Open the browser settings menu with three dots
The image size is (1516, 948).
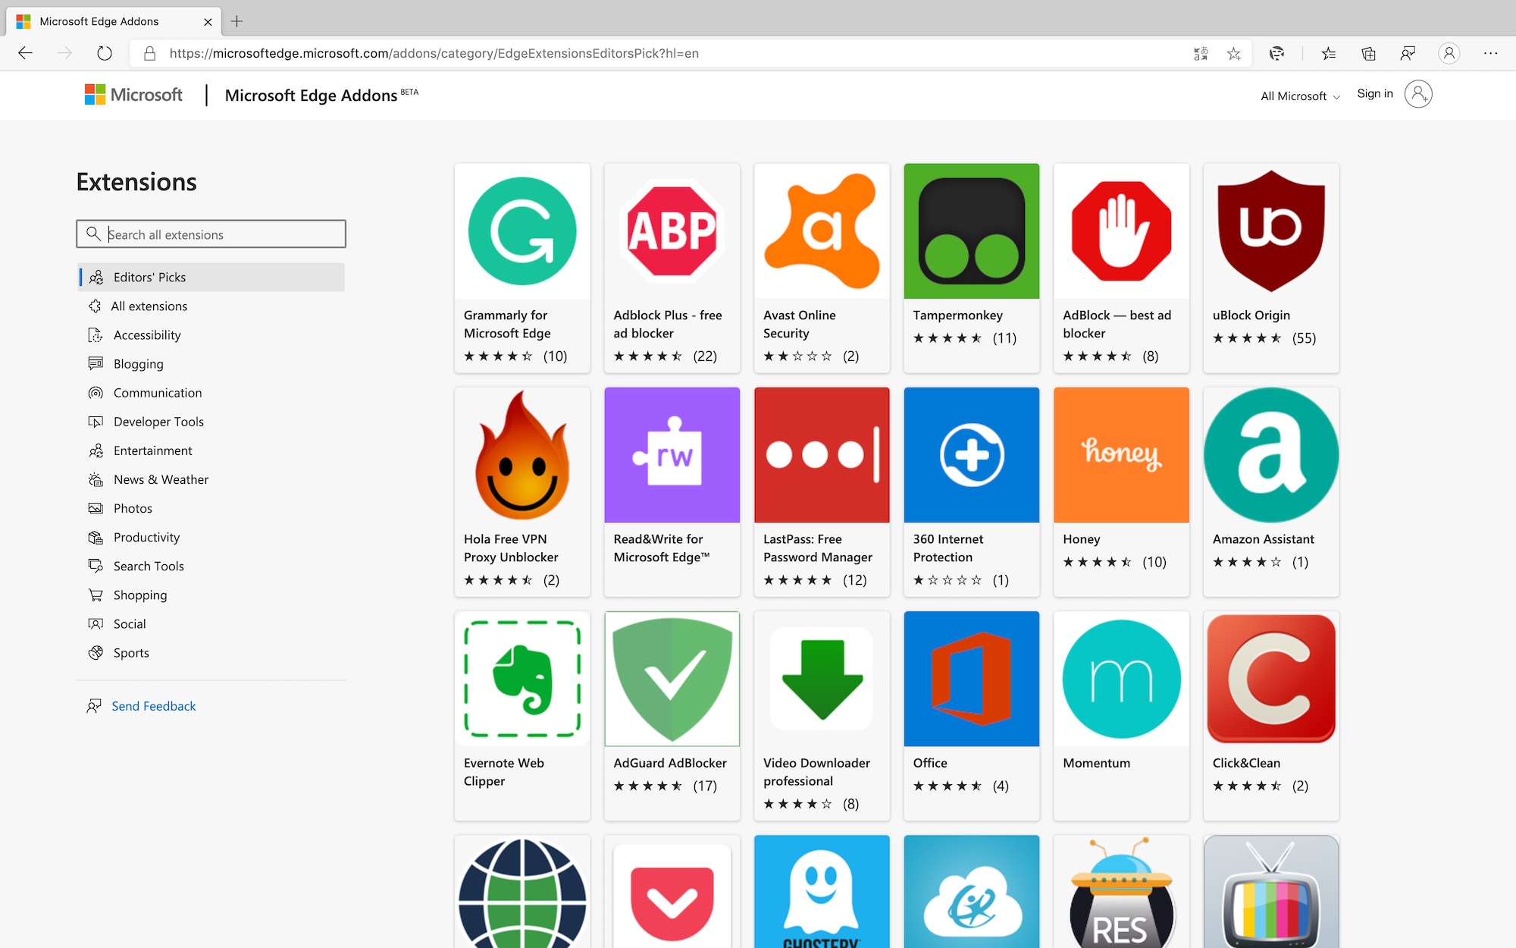click(x=1490, y=53)
